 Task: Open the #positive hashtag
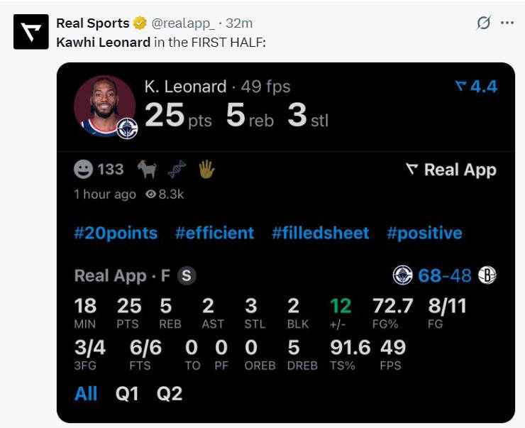point(424,233)
